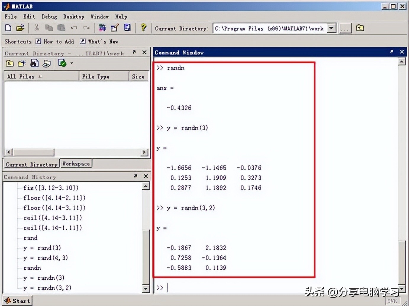Click the file list left scroll arrow

tap(9, 152)
